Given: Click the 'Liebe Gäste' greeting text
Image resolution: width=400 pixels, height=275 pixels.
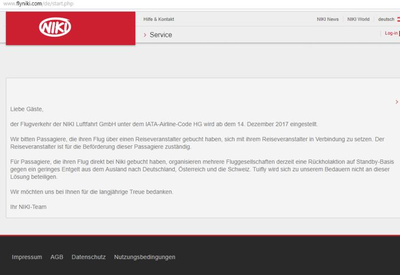Looking at the screenshot, I should [27, 109].
